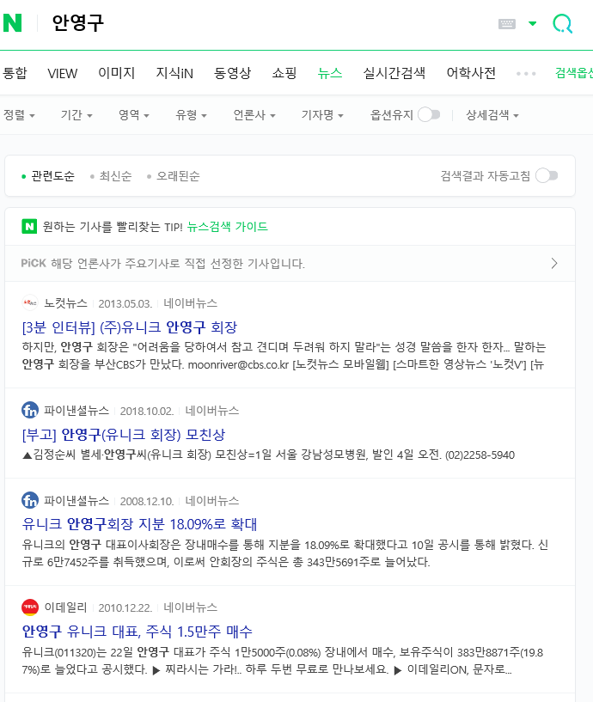
Task: Click the date 2008.12.10.
Action: click(x=147, y=501)
